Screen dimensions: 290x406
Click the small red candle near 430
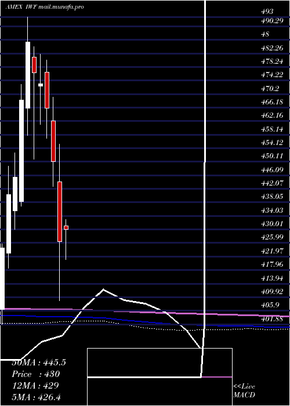(66, 227)
